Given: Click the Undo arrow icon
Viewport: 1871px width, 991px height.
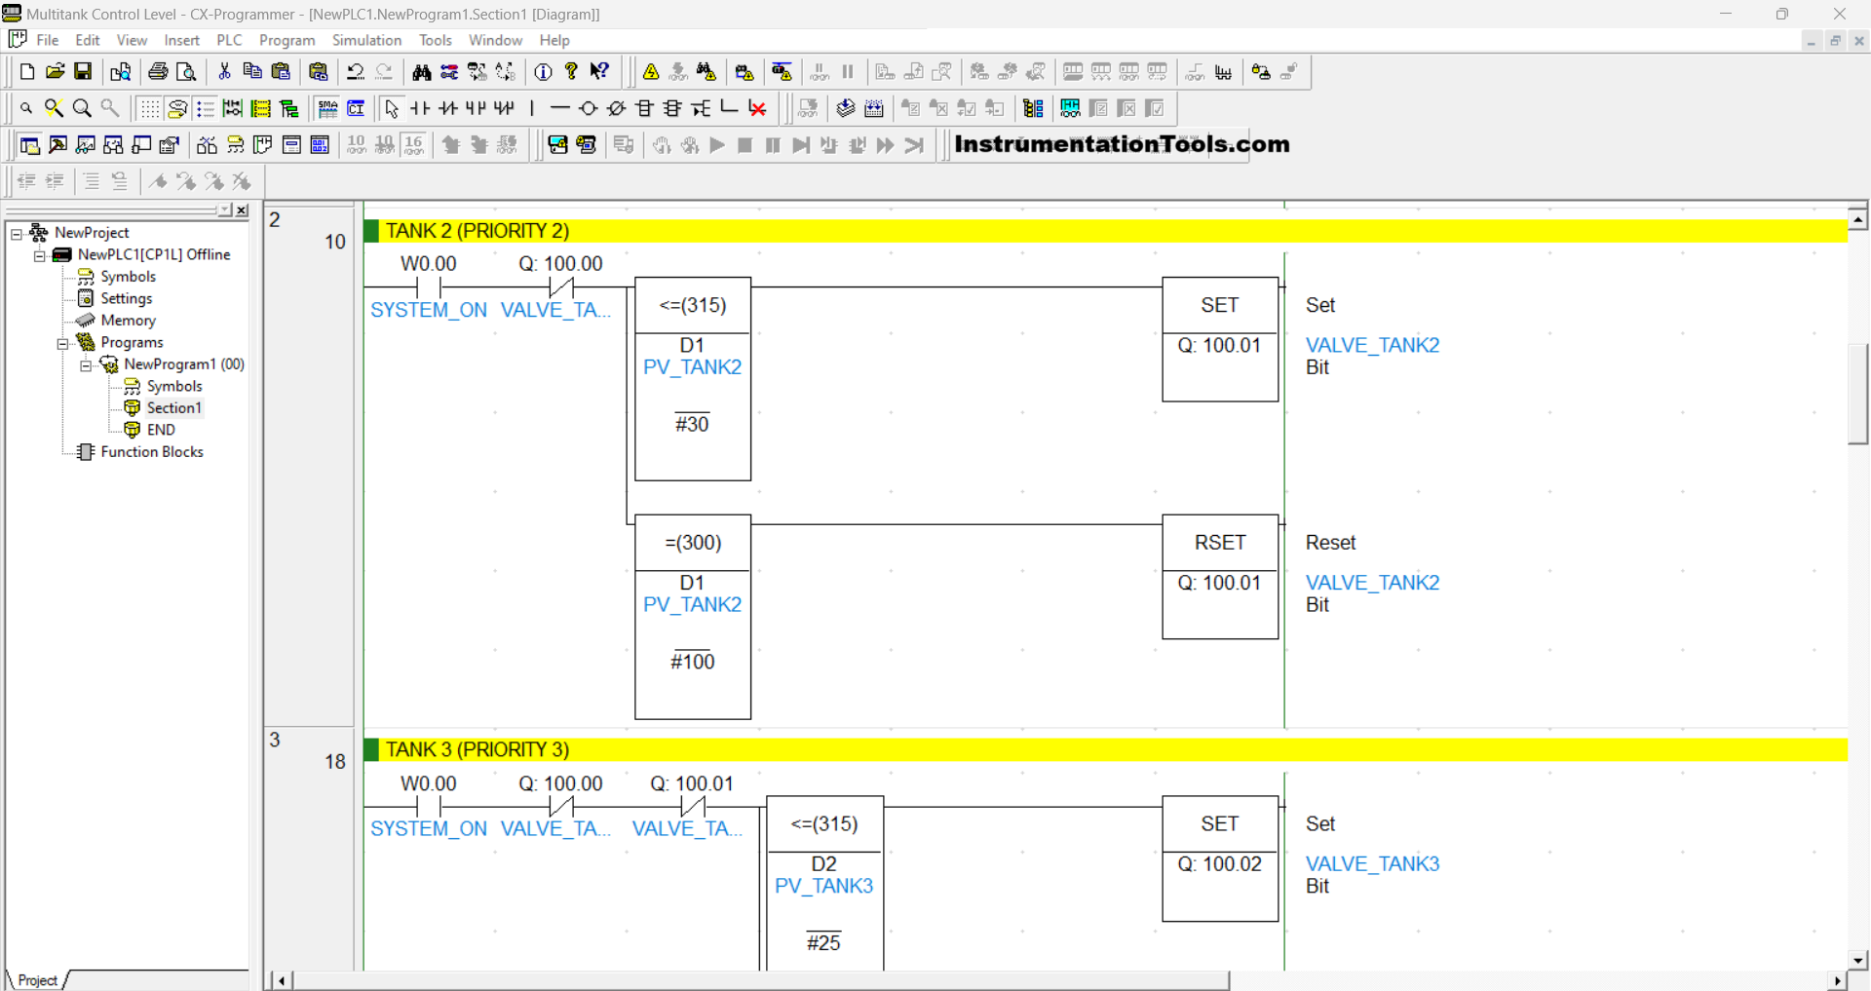Looking at the screenshot, I should coord(356,72).
